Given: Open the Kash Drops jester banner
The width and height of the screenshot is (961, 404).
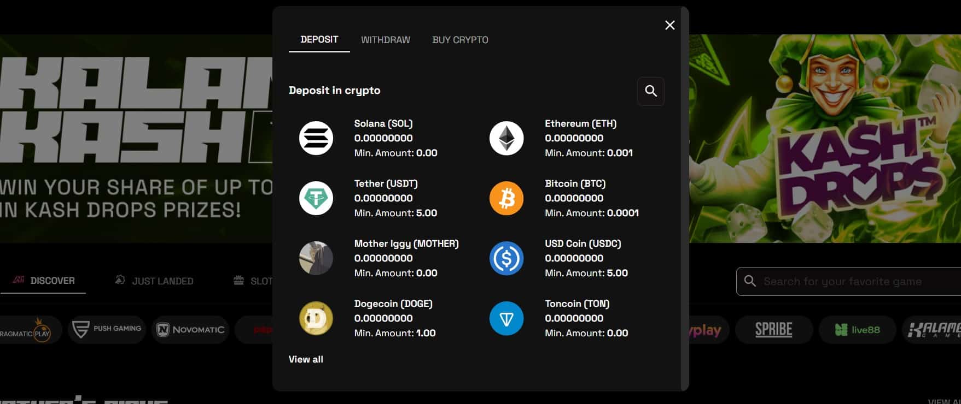Looking at the screenshot, I should 824,138.
